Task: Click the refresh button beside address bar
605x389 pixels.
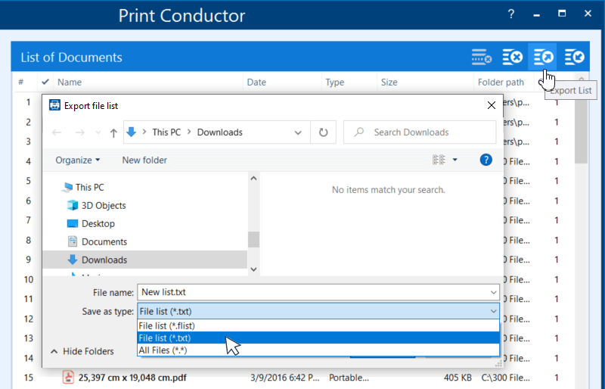Action: [x=323, y=132]
